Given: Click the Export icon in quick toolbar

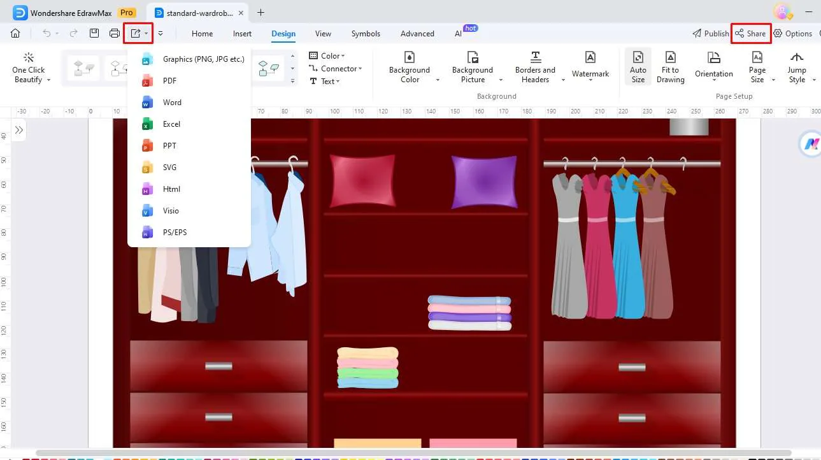Looking at the screenshot, I should coord(135,33).
